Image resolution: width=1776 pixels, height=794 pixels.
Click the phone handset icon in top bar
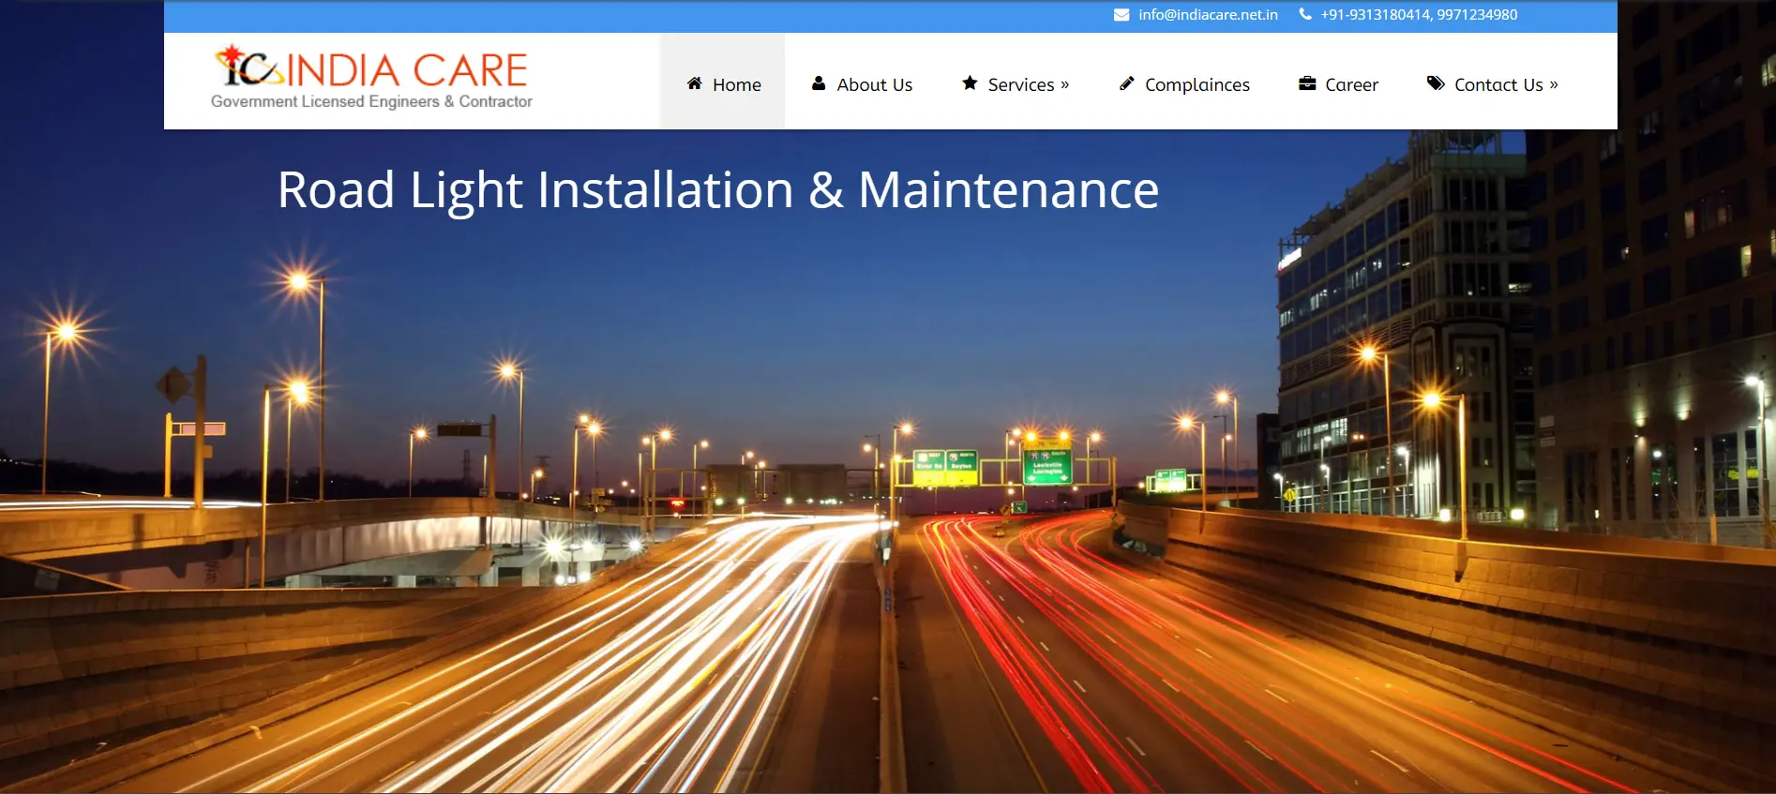click(1304, 14)
